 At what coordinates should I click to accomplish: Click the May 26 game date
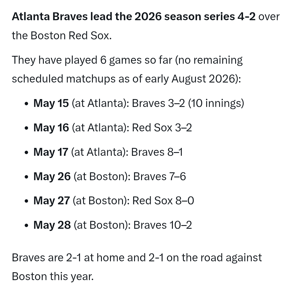pos(52,176)
